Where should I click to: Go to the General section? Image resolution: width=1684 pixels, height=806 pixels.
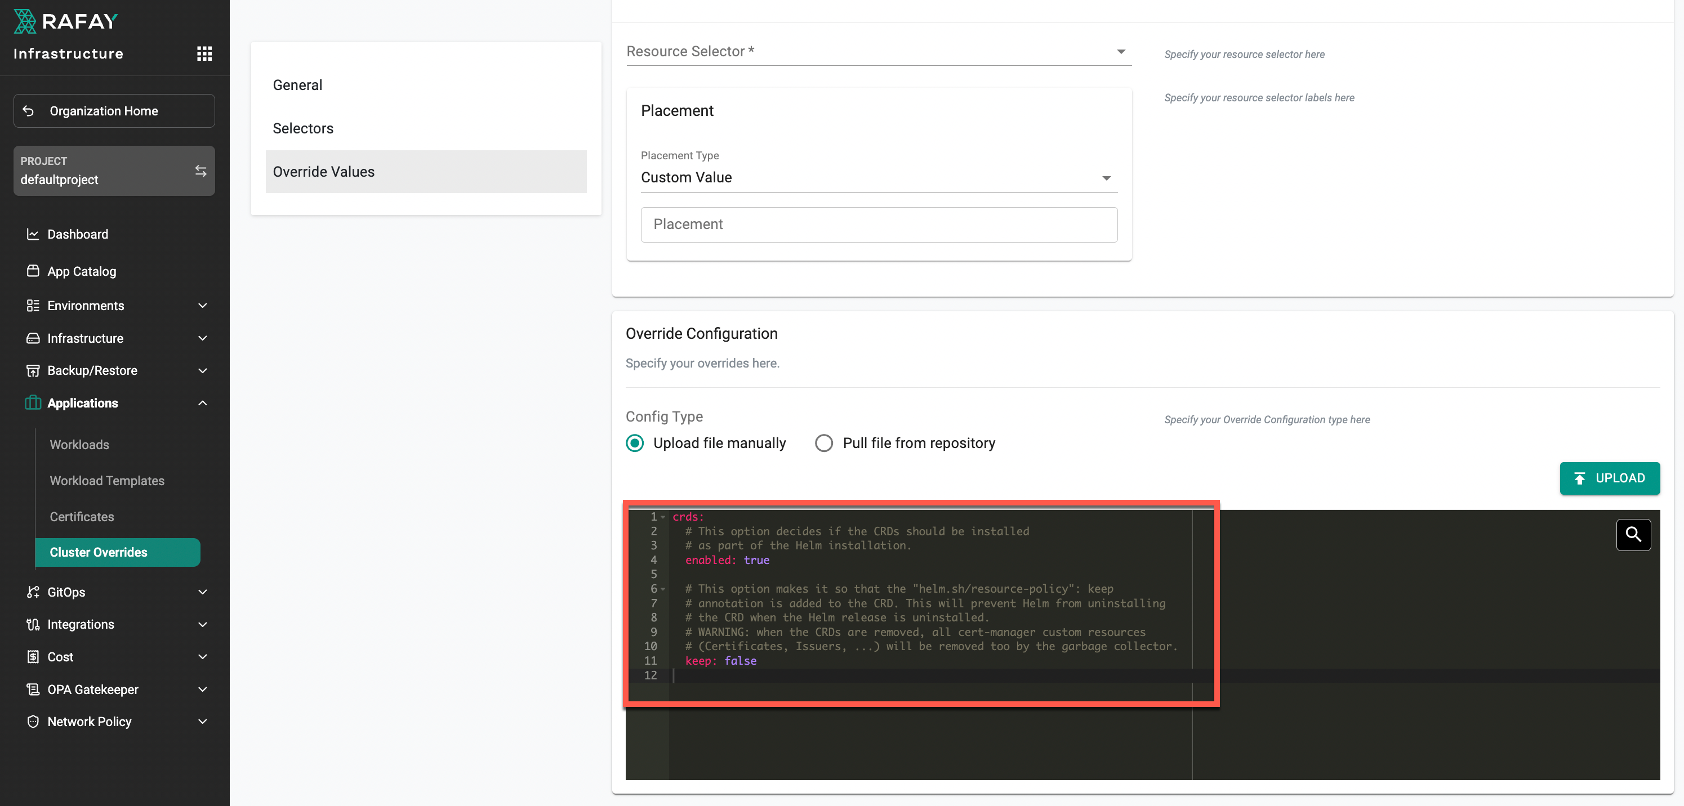(x=426, y=86)
